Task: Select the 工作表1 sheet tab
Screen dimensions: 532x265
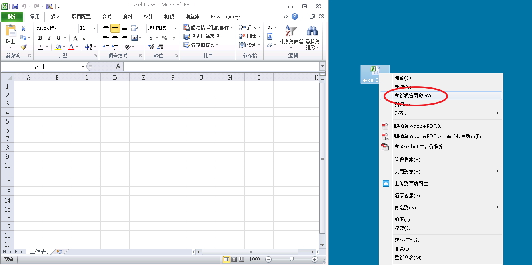Action: [x=39, y=252]
